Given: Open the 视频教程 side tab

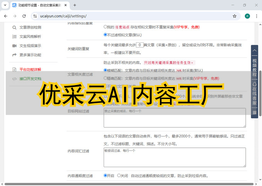Looking at the screenshot, I should [x=254, y=67].
